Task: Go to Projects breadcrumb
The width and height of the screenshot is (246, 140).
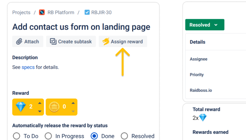Action: click(21, 12)
